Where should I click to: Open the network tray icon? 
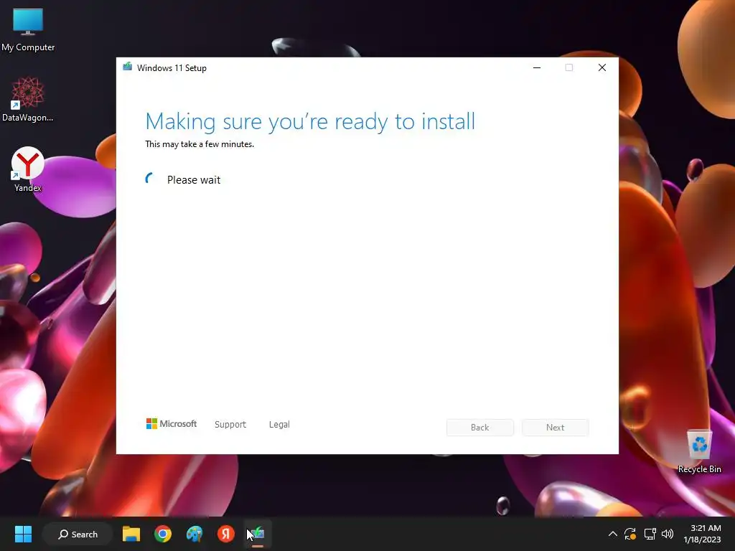650,534
